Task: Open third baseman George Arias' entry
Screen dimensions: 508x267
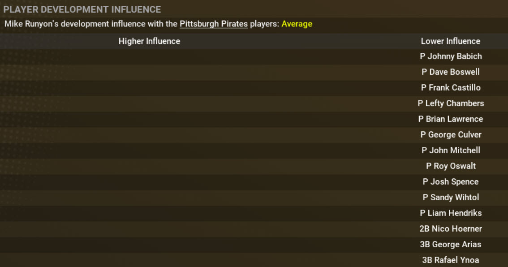Action: (451, 245)
